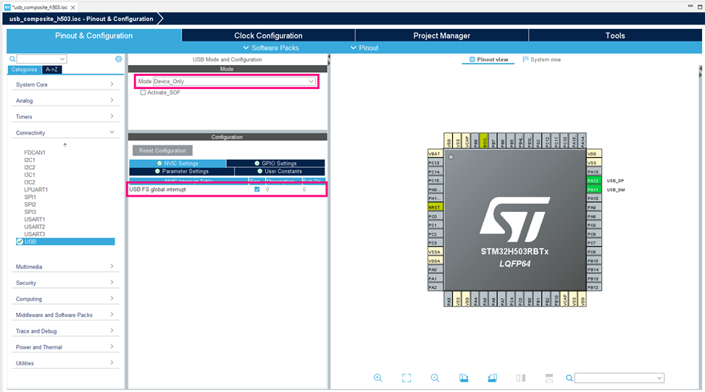The image size is (705, 392).
Task: Switch to the Clock Configuration tab
Action: pos(268,35)
